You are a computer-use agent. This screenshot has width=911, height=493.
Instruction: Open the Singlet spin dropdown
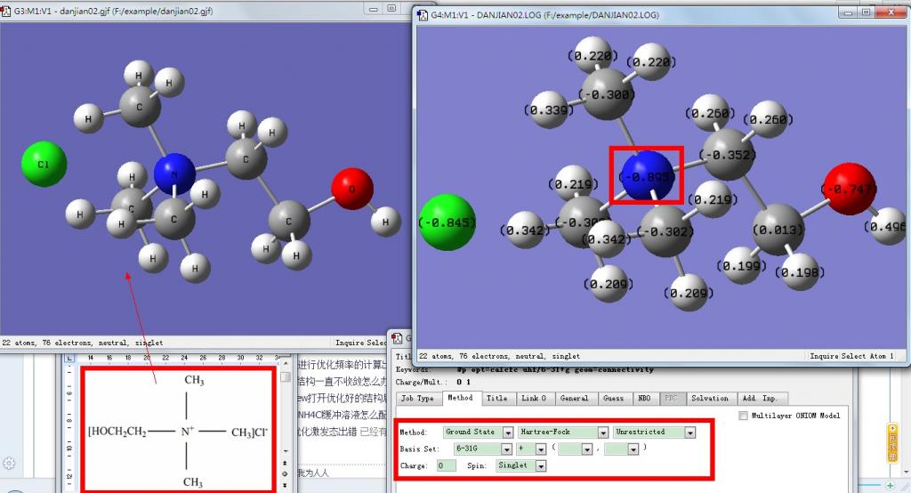tap(541, 465)
